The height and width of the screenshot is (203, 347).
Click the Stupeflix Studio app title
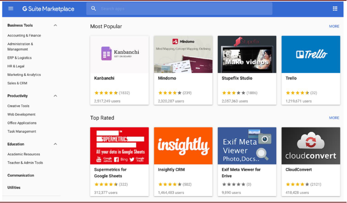[x=237, y=78]
